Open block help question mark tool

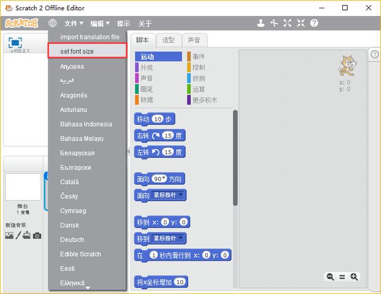(x=314, y=23)
